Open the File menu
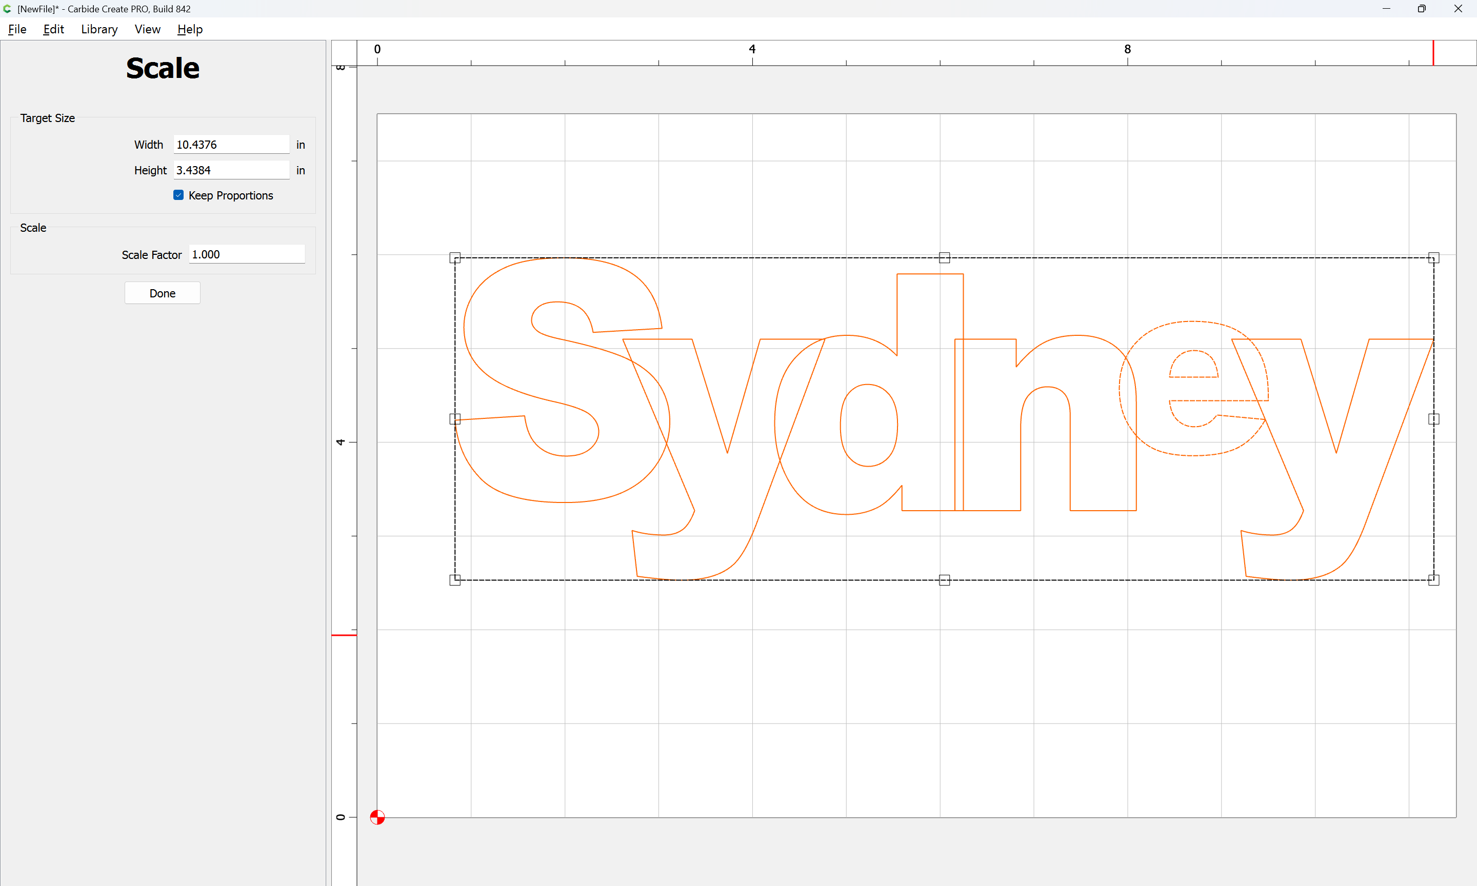Viewport: 1477px width, 886px height. (17, 29)
